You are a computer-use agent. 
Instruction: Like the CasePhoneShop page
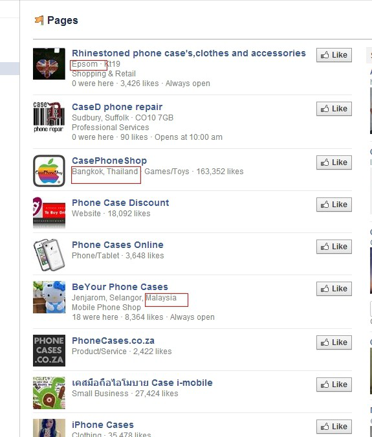334,162
